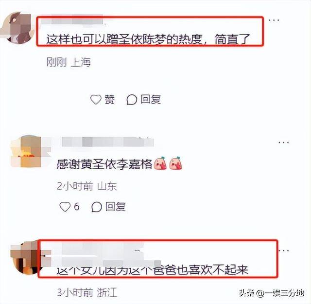This screenshot has width=311, height=304.
Task: Open the three-dot menu of the Zhejiang comment
Action: [x=284, y=250]
